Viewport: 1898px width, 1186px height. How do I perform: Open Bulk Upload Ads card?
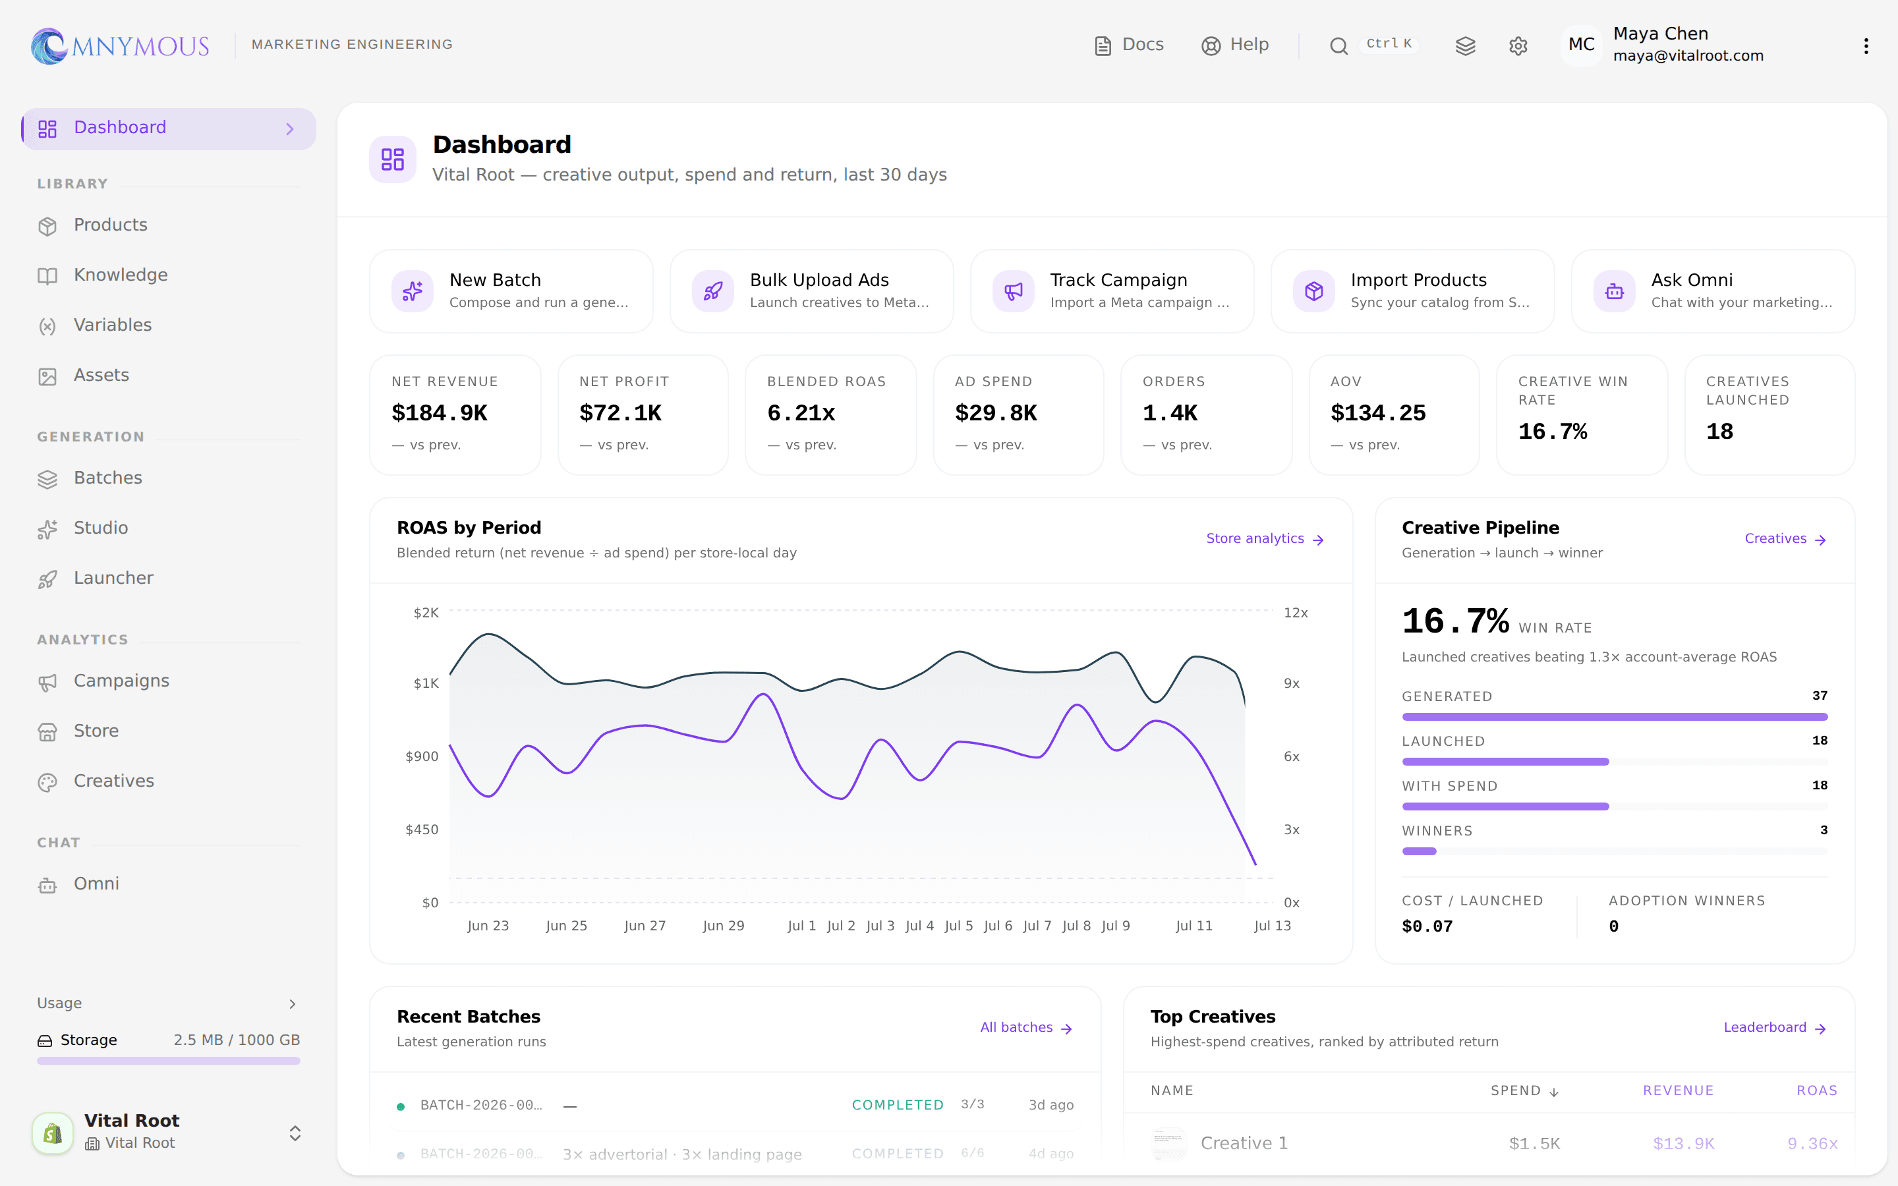point(812,291)
